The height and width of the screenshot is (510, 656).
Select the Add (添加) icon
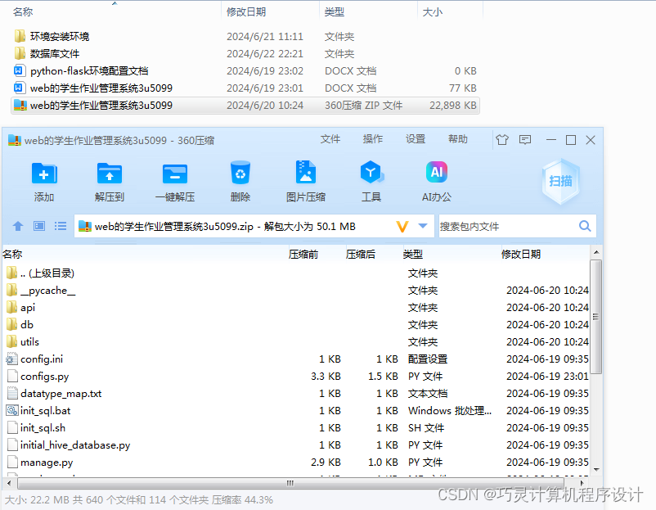click(43, 175)
